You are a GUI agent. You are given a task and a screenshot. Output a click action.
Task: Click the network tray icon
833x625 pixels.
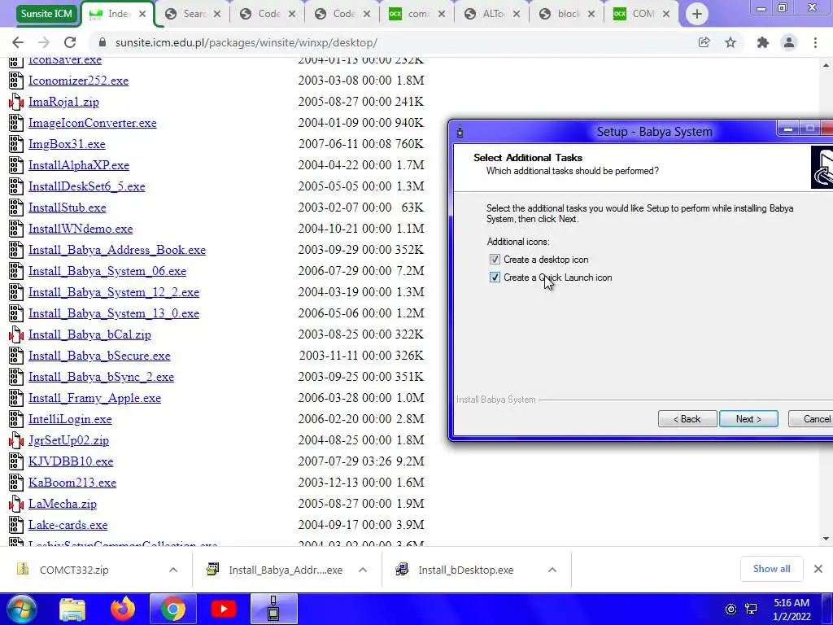click(751, 609)
